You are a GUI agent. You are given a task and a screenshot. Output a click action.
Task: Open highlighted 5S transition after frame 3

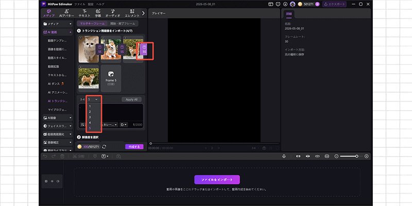click(x=144, y=49)
